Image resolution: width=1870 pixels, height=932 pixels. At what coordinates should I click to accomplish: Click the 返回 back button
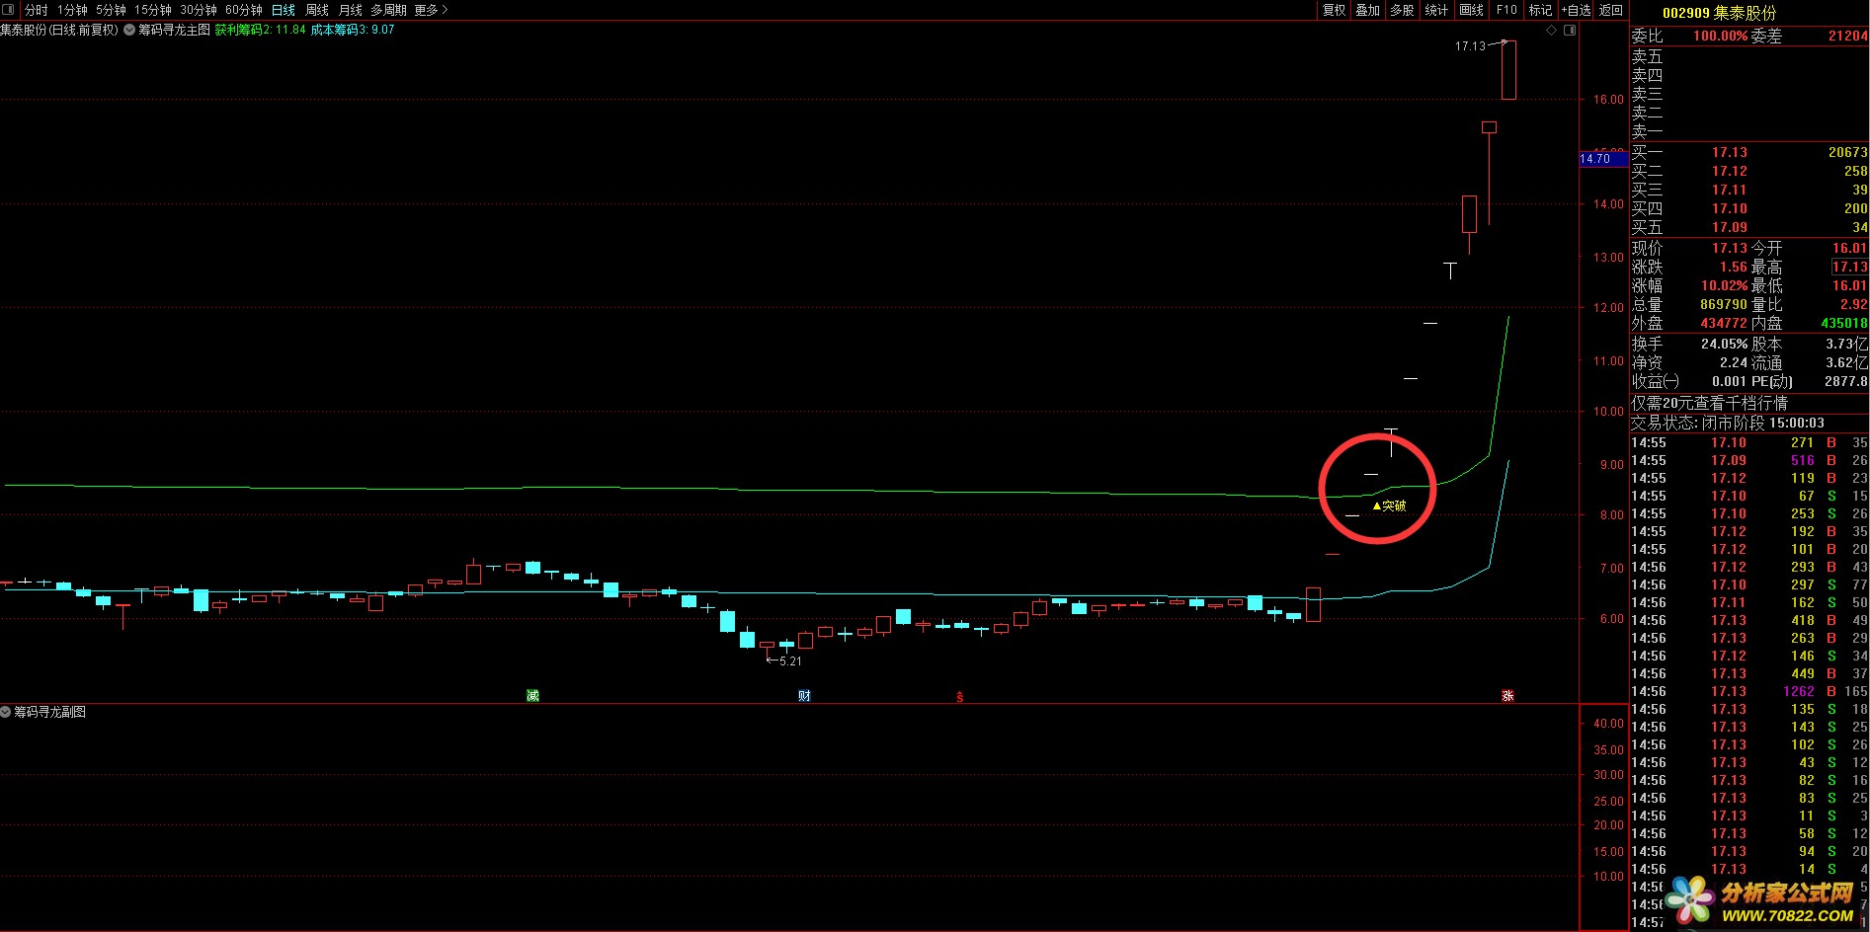point(1611,10)
